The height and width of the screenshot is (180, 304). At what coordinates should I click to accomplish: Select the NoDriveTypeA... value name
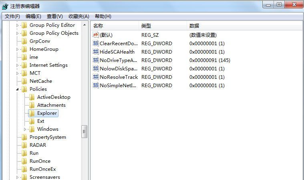point(119,60)
